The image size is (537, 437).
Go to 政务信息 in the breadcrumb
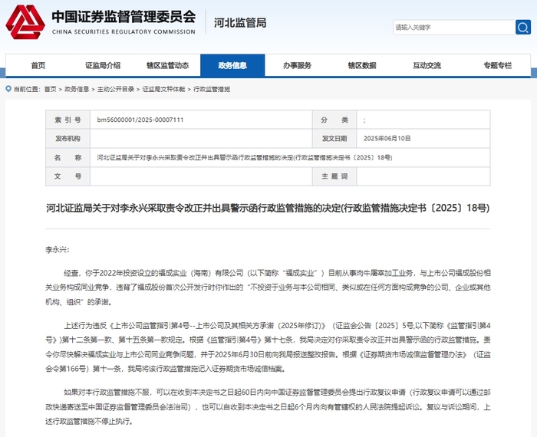[x=77, y=89]
